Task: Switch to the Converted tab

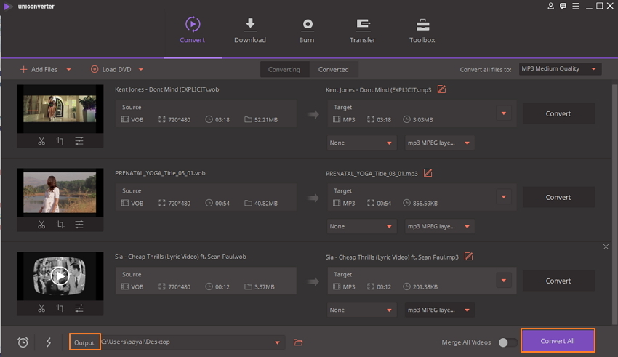Action: pos(334,69)
